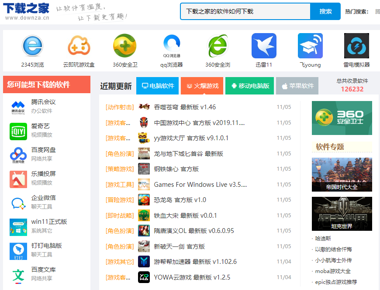Viewport: 380px width, 290px height.
Task: Open the 雷电模拟器 icon
Action: click(356, 46)
